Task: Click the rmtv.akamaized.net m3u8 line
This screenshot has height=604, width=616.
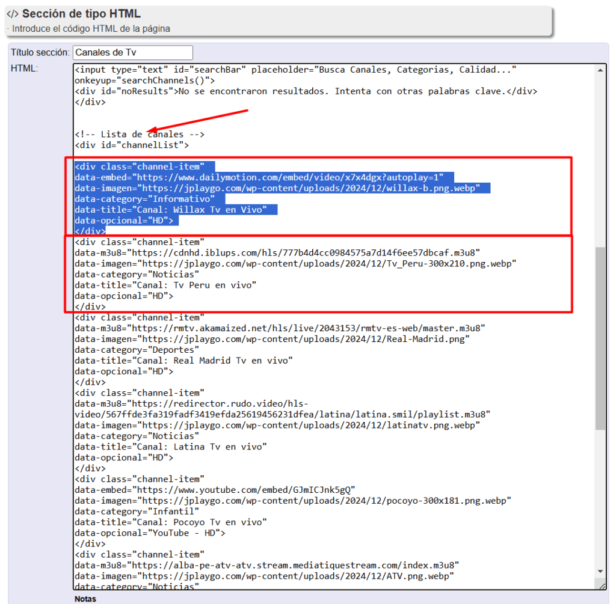Action: 280,328
